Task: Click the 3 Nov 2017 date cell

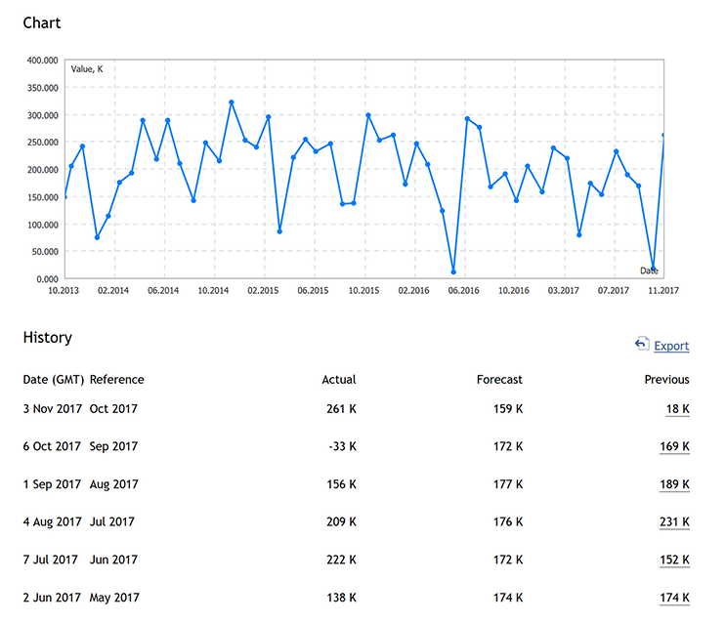Action: [x=53, y=409]
